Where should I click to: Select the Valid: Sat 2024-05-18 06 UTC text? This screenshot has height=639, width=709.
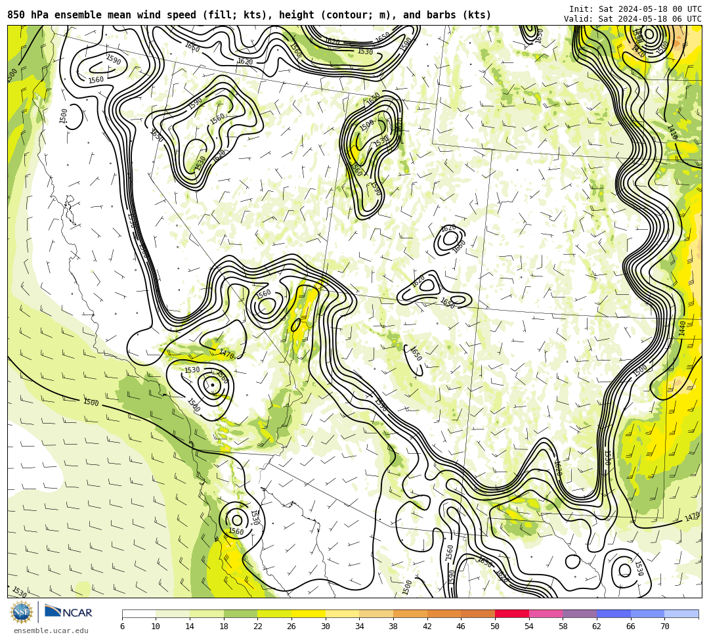point(633,19)
